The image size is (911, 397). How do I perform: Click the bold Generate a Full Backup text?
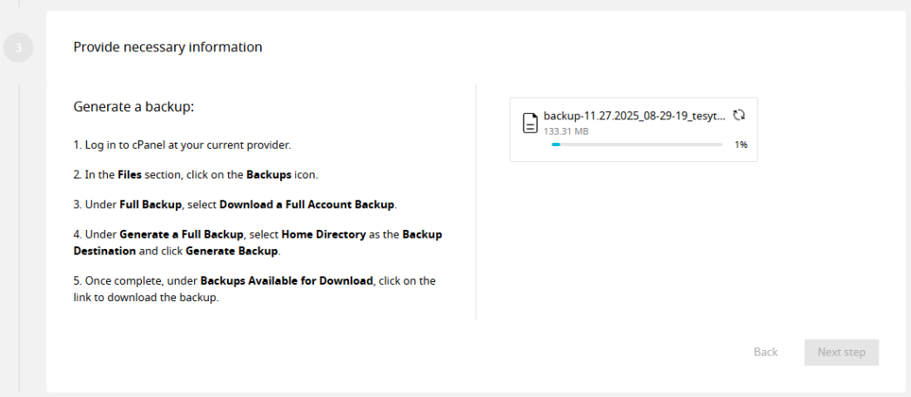[x=181, y=235]
